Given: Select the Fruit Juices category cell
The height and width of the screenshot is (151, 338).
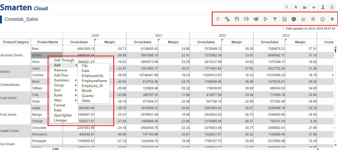Looking at the screenshot, I should click(x=15, y=114).
